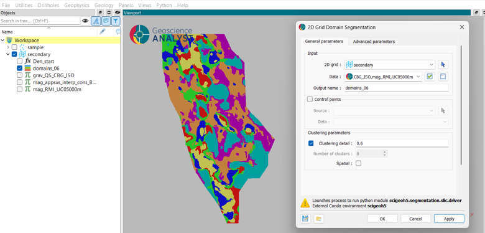Screen dimensions: 485x233
Task: Click the OK button
Action: [x=382, y=219]
